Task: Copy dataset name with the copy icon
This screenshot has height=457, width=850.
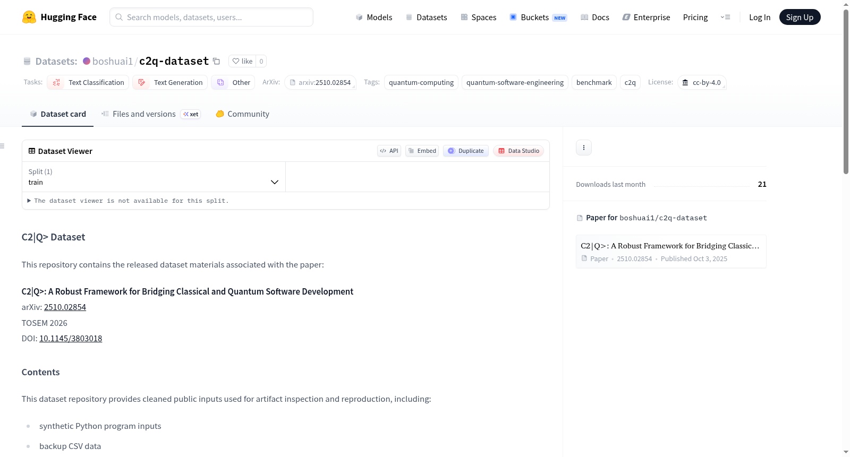Action: pyautogui.click(x=216, y=61)
